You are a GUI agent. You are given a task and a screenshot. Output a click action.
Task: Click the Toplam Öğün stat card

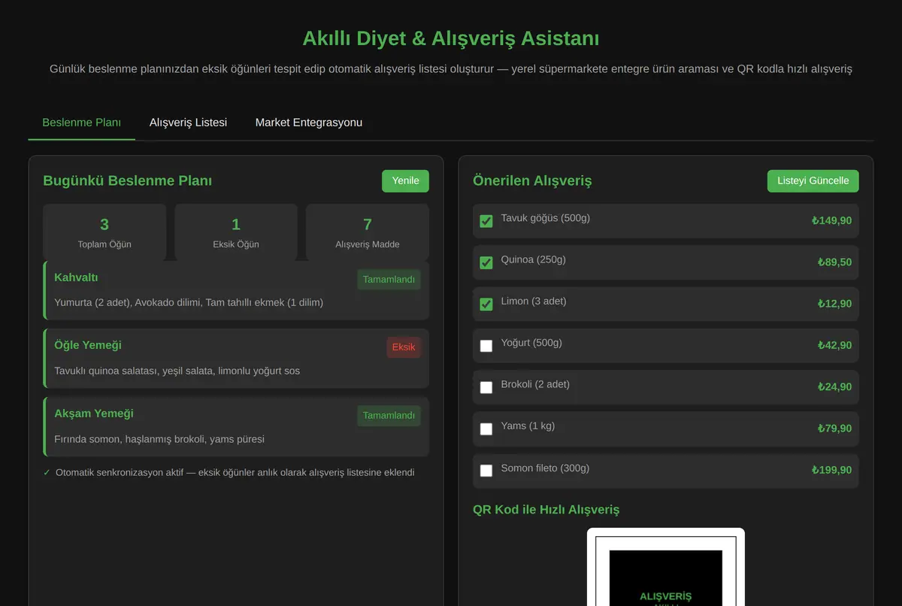point(104,232)
